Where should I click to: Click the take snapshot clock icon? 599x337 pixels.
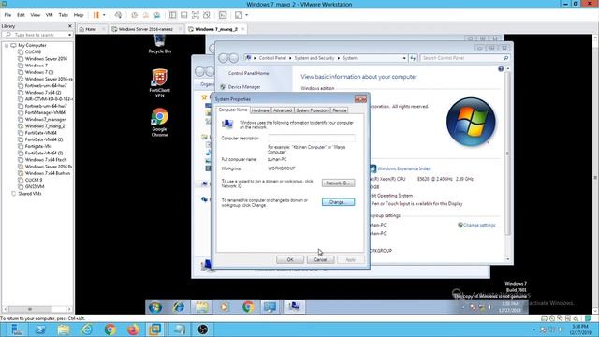pos(134,15)
